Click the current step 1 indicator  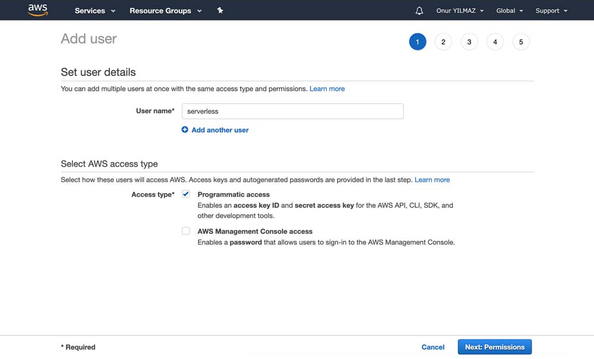(x=418, y=42)
